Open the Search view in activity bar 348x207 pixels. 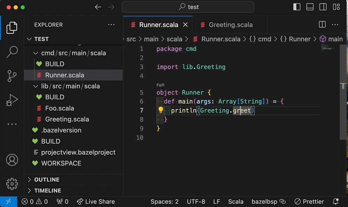pos(12,52)
